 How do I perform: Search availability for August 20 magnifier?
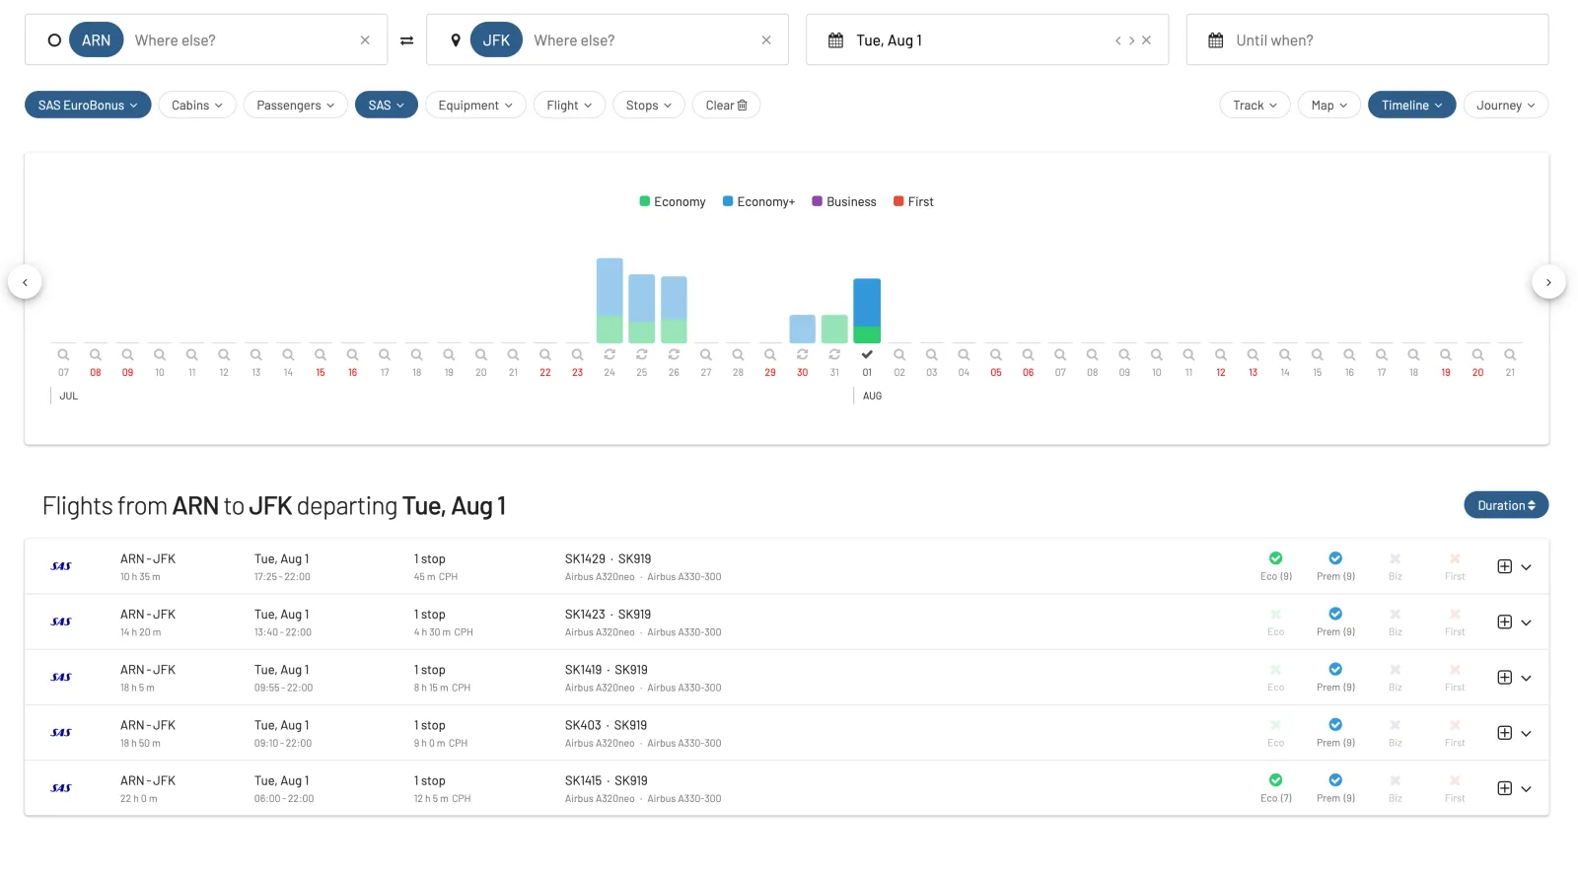coord(1477,354)
